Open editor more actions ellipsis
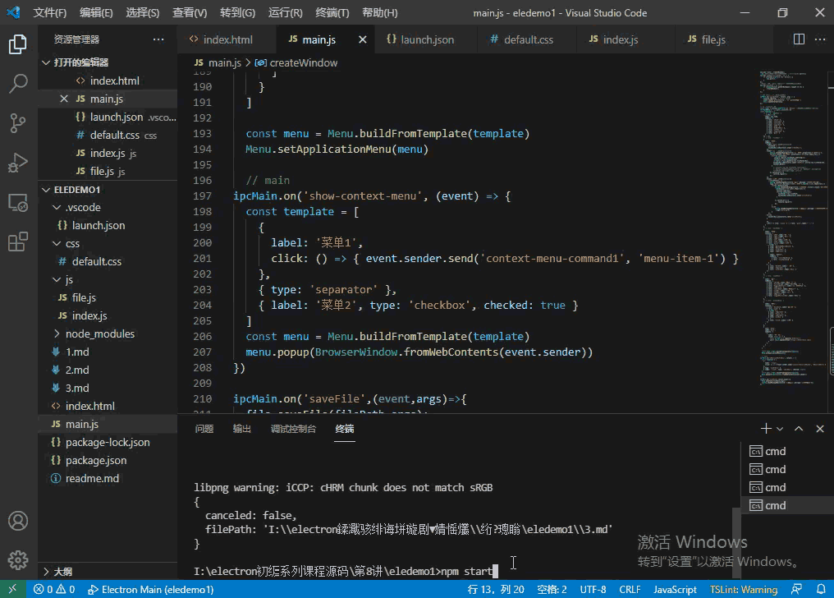 [x=820, y=39]
